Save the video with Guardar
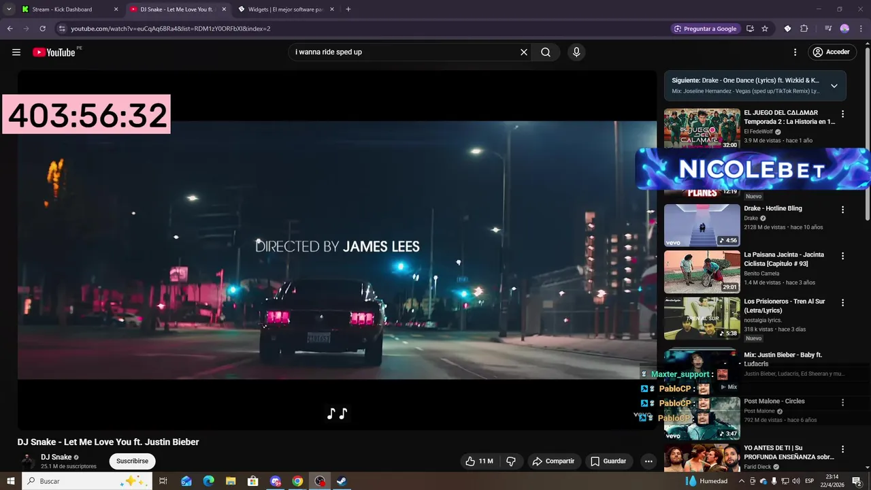The height and width of the screenshot is (490, 871). pos(608,461)
